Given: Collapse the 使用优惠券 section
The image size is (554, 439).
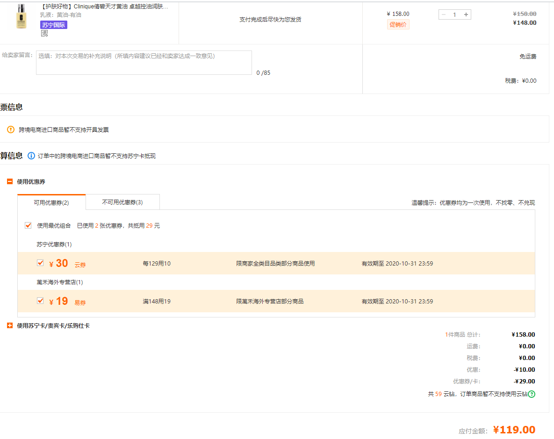Looking at the screenshot, I should pyautogui.click(x=10, y=182).
